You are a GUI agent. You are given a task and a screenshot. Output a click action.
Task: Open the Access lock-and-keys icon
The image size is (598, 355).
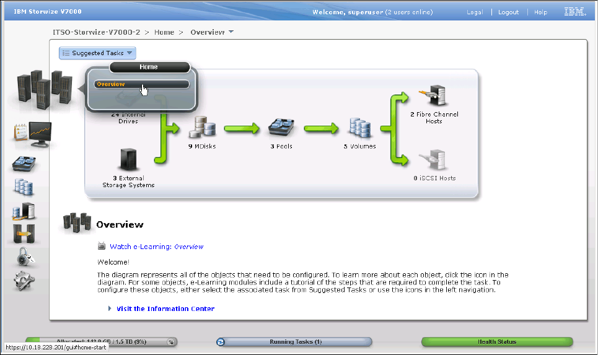click(x=25, y=258)
